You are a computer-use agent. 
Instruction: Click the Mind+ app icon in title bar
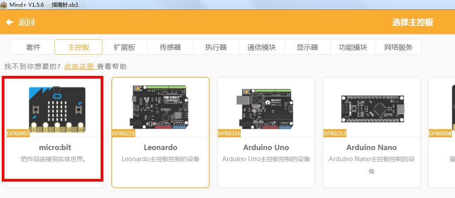pos(4,4)
